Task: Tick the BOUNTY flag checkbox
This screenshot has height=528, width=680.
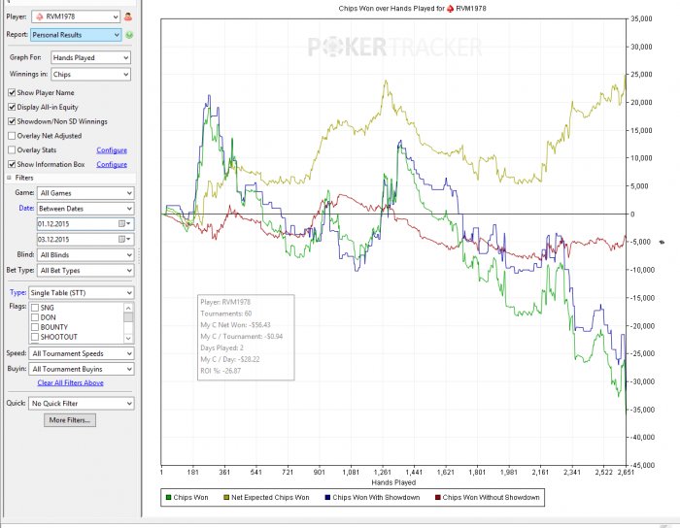Action: [36, 327]
